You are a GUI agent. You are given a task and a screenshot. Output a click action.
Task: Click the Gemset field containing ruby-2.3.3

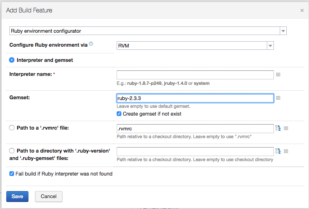pyautogui.click(x=195, y=98)
